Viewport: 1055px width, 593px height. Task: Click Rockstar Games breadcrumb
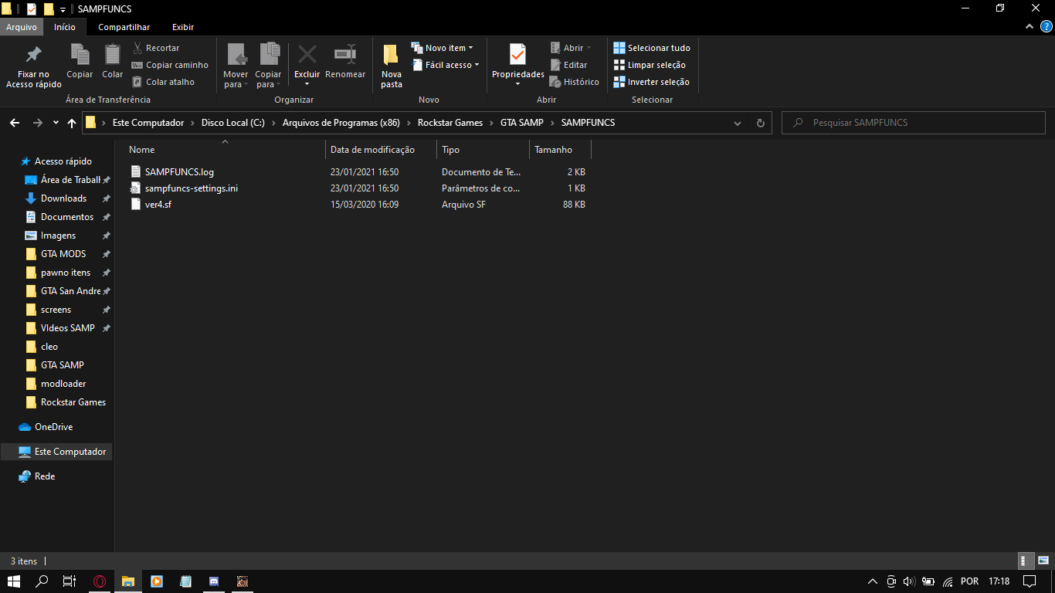[450, 123]
